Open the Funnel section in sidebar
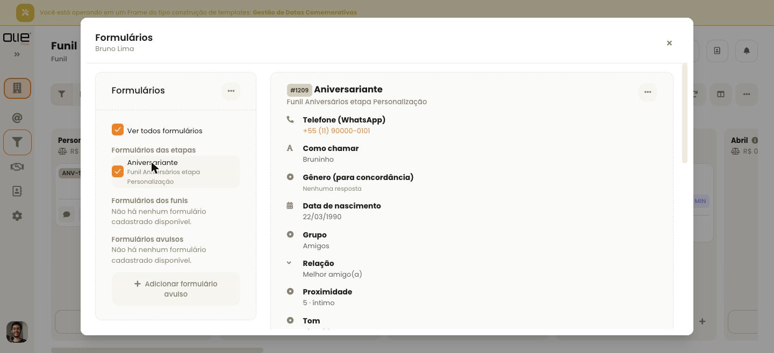This screenshot has width=774, height=353. 17,142
